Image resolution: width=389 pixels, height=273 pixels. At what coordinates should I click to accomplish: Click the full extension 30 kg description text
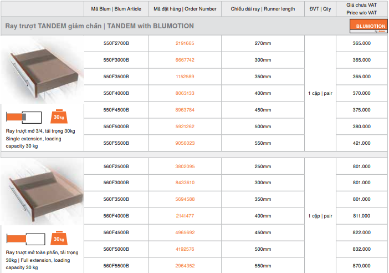[42, 260]
